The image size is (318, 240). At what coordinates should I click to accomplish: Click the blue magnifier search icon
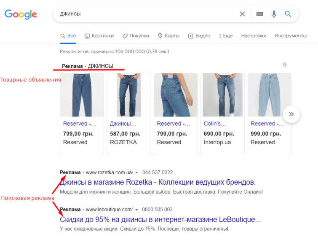288,14
